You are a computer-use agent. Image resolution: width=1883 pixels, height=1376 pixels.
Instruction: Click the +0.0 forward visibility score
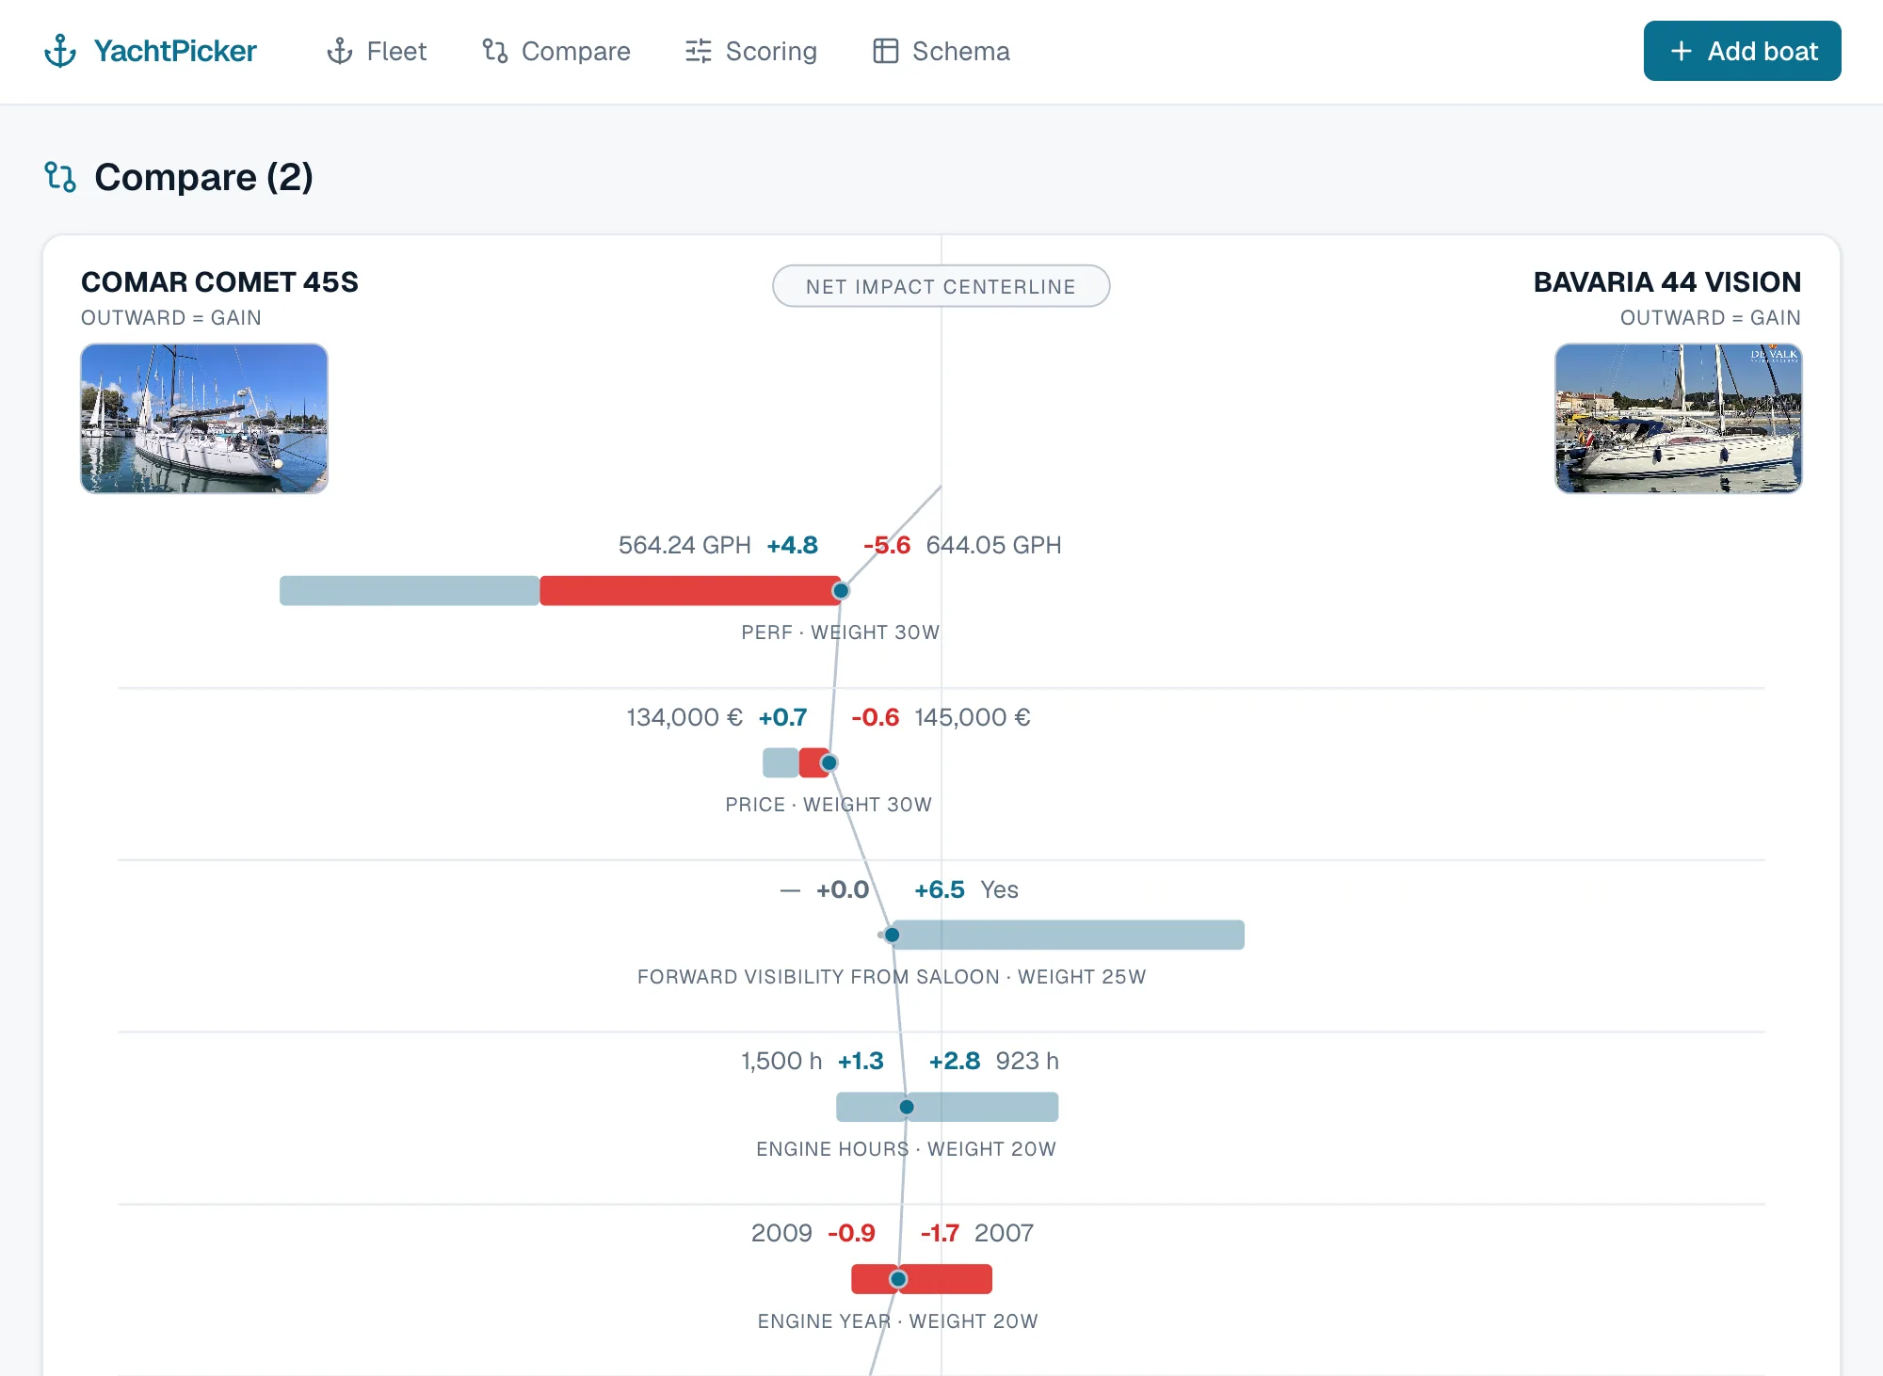point(843,889)
